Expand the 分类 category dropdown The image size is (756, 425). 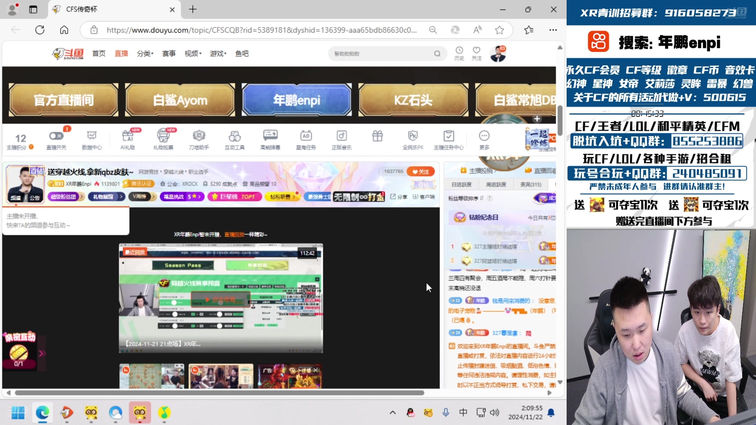pos(145,54)
